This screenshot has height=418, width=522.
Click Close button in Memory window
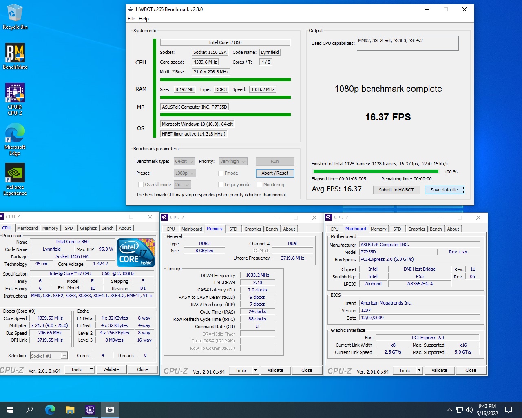tap(307, 370)
